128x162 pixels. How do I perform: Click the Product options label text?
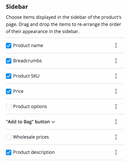(x=30, y=106)
